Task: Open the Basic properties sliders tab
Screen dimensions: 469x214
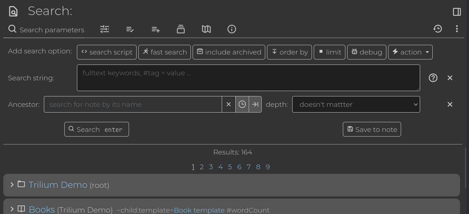Action: click(x=105, y=29)
